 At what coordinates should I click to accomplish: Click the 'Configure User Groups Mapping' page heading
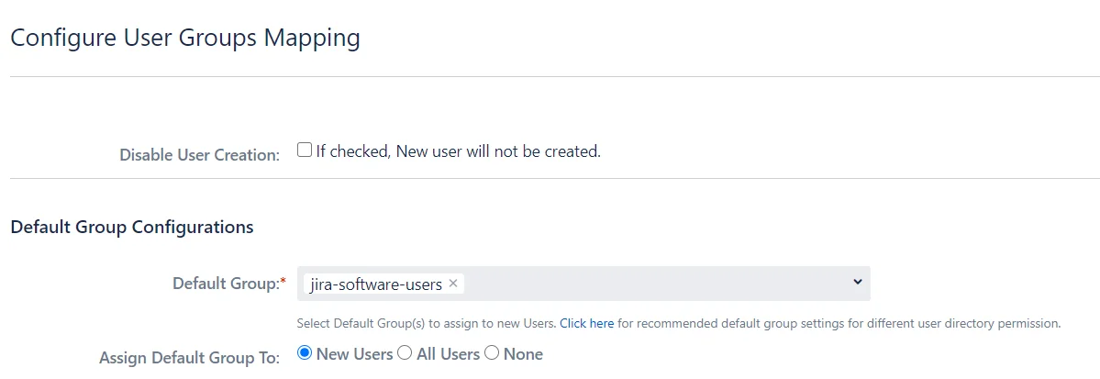pyautogui.click(x=185, y=38)
